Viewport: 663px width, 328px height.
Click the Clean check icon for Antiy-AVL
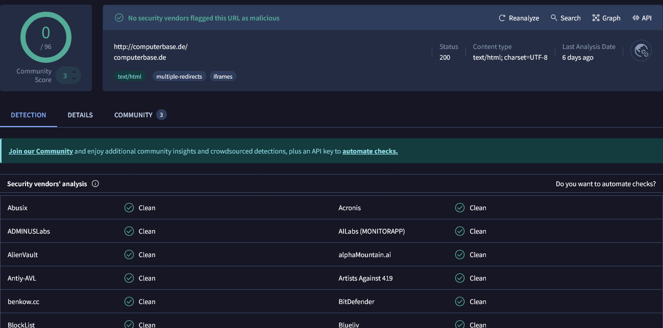pos(129,278)
